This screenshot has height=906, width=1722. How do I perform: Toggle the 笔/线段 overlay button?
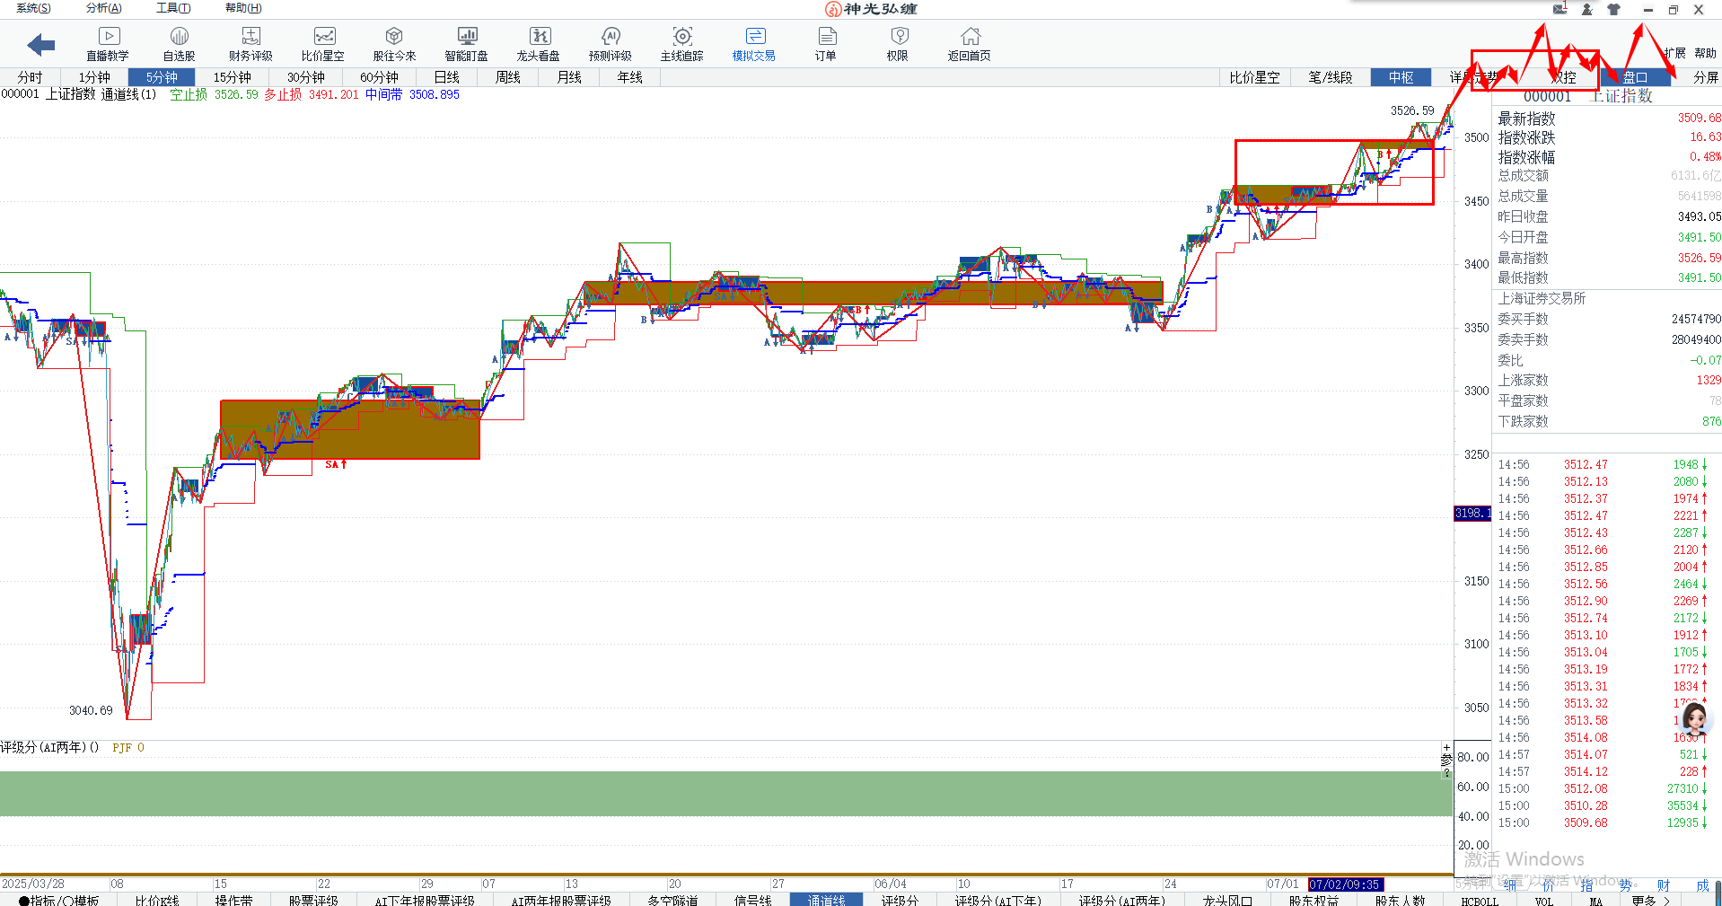1330,77
